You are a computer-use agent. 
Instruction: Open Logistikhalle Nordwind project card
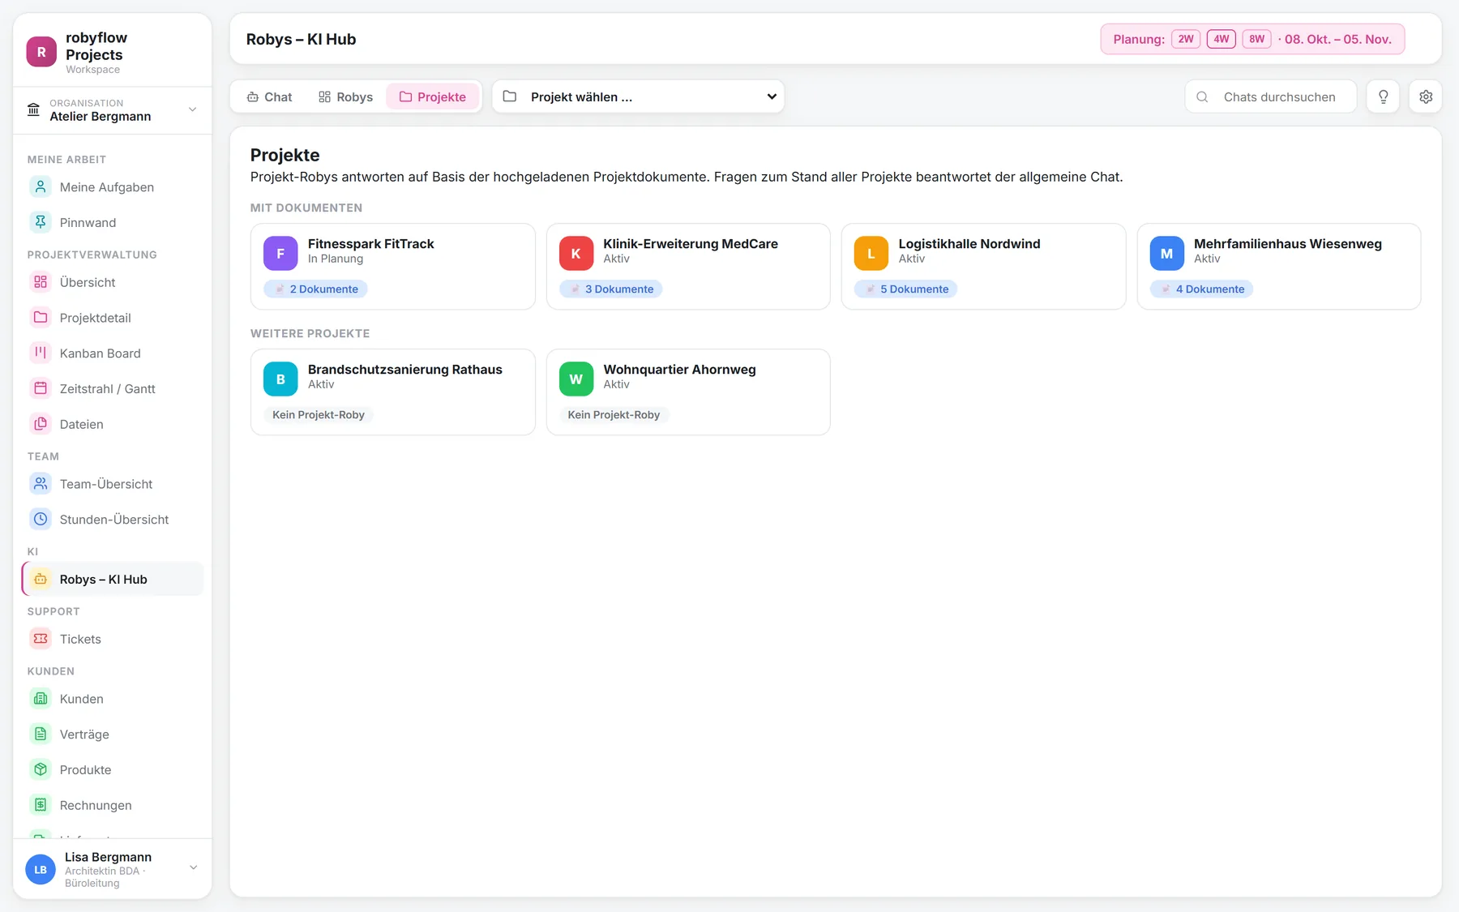[x=984, y=267]
